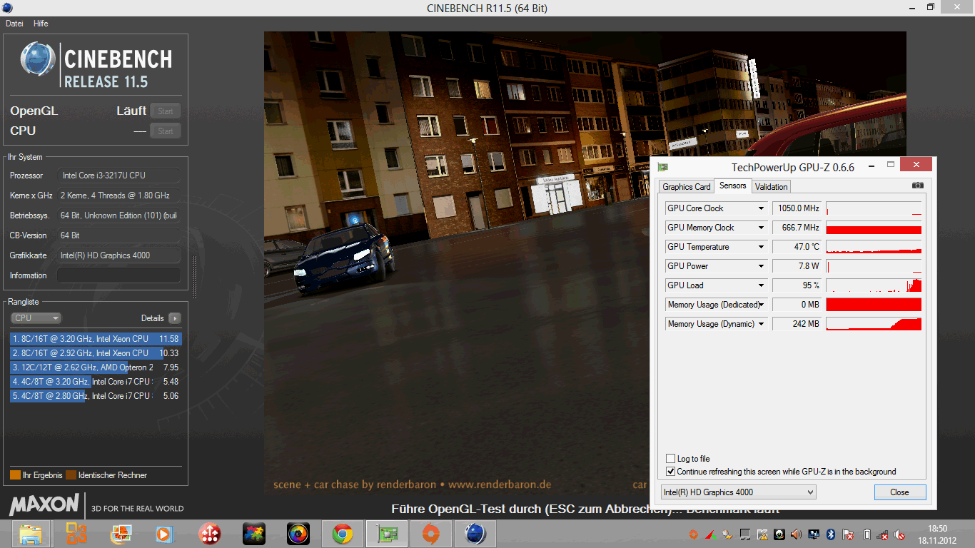
Task: Open the camera lens taskbar app
Action: pyautogui.click(x=298, y=534)
